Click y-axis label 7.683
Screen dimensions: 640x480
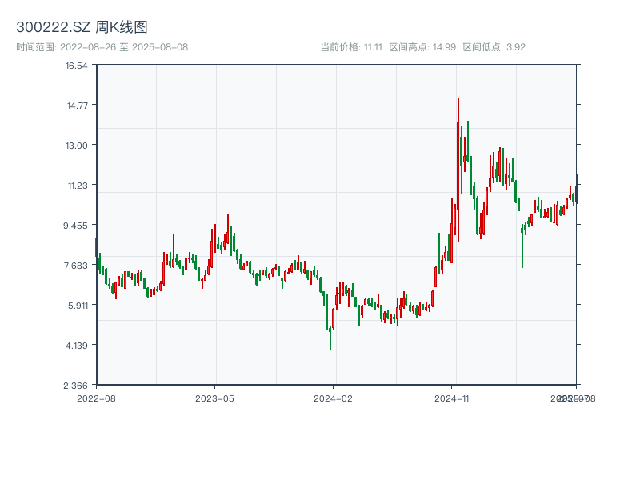[x=76, y=266]
